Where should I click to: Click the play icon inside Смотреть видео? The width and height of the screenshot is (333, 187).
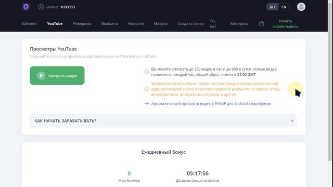[x=41, y=76]
